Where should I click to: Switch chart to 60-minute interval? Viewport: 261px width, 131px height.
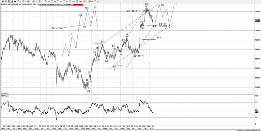tap(59, 1)
